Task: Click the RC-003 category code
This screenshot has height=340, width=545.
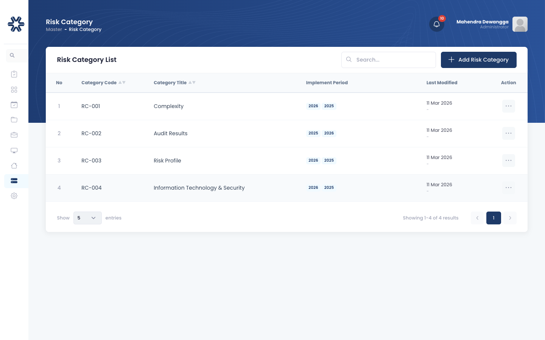Action: pos(91,161)
